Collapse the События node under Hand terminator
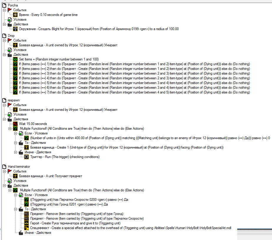The width and height of the screenshot is (272, 240). coord(4,171)
